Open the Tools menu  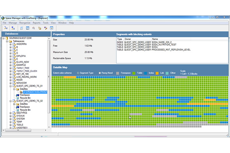click(46, 23)
